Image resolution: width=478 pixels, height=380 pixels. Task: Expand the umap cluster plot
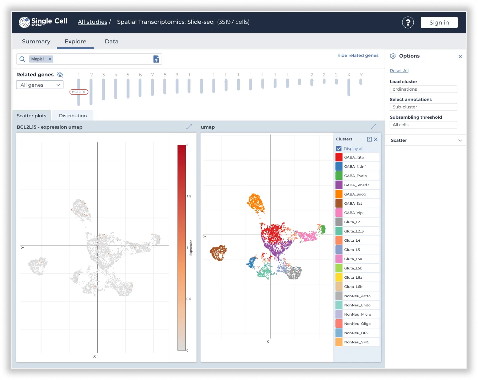(x=374, y=127)
